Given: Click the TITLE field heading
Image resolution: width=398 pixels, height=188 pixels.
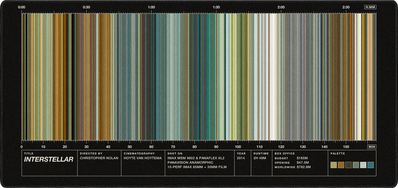Looking at the screenshot, I should coord(29,153).
